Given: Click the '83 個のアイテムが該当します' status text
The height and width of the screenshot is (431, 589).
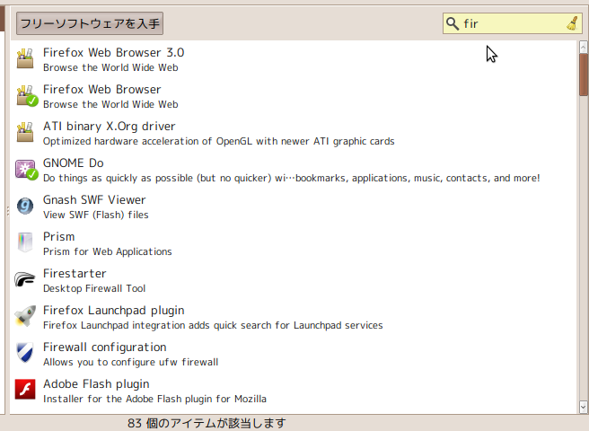Looking at the screenshot, I should click(x=207, y=424).
